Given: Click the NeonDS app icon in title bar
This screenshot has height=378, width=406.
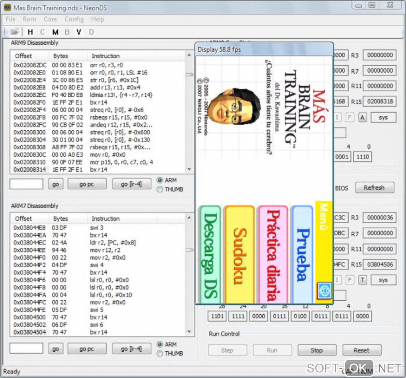Looking at the screenshot, I should click(7, 8).
